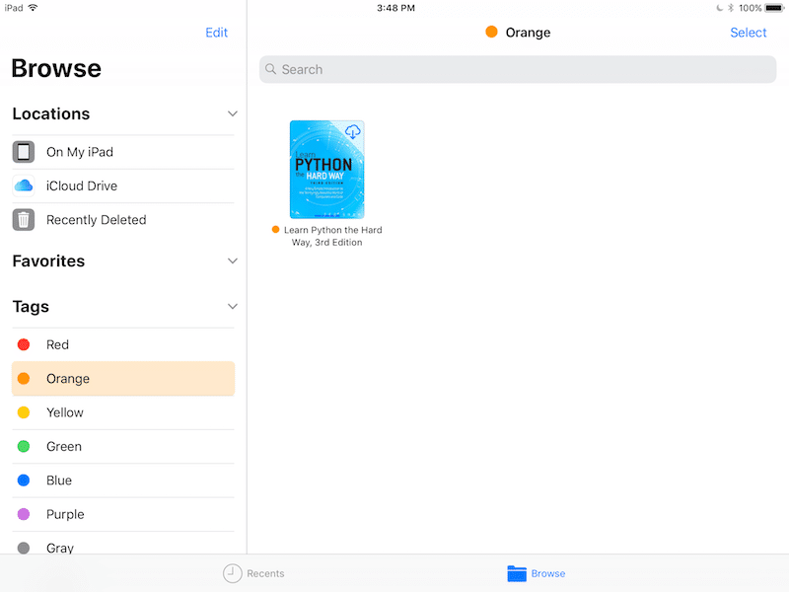
Task: Select the Gray tag
Action: (x=123, y=544)
